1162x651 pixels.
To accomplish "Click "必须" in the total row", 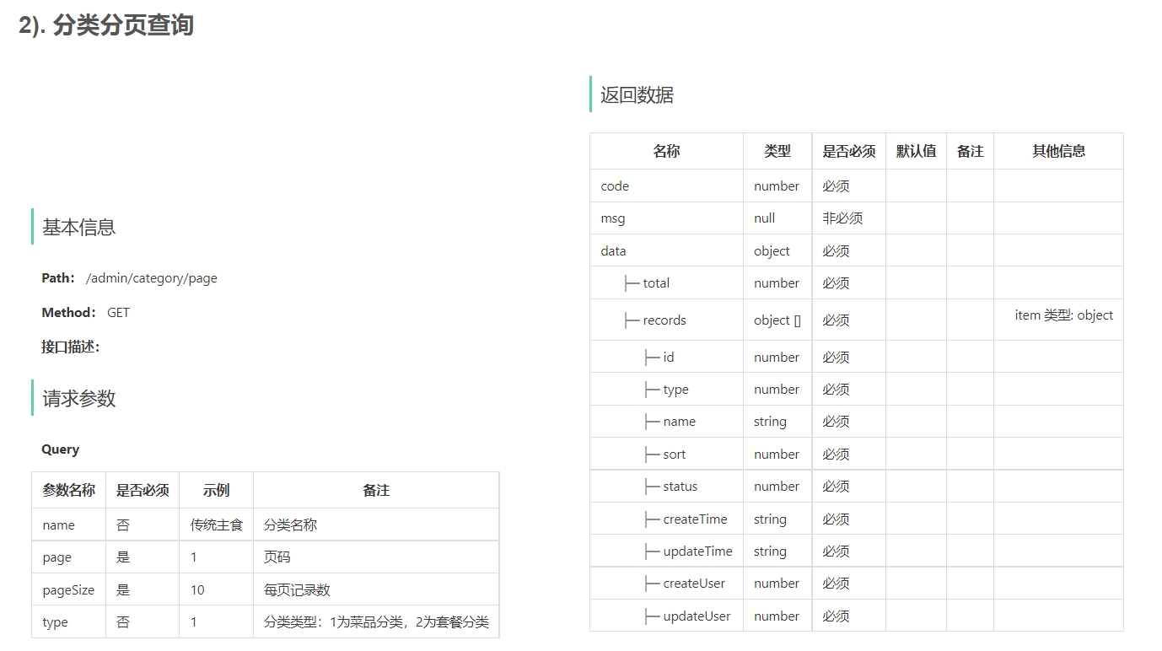I will click(x=836, y=283).
